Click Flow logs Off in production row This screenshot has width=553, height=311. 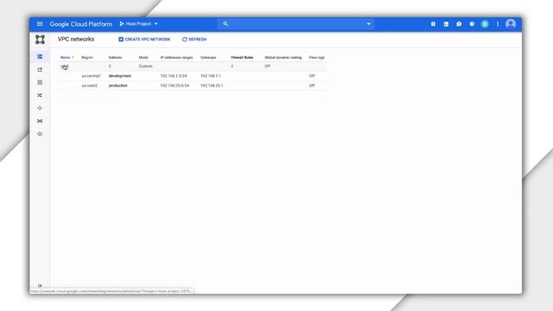pyautogui.click(x=312, y=86)
